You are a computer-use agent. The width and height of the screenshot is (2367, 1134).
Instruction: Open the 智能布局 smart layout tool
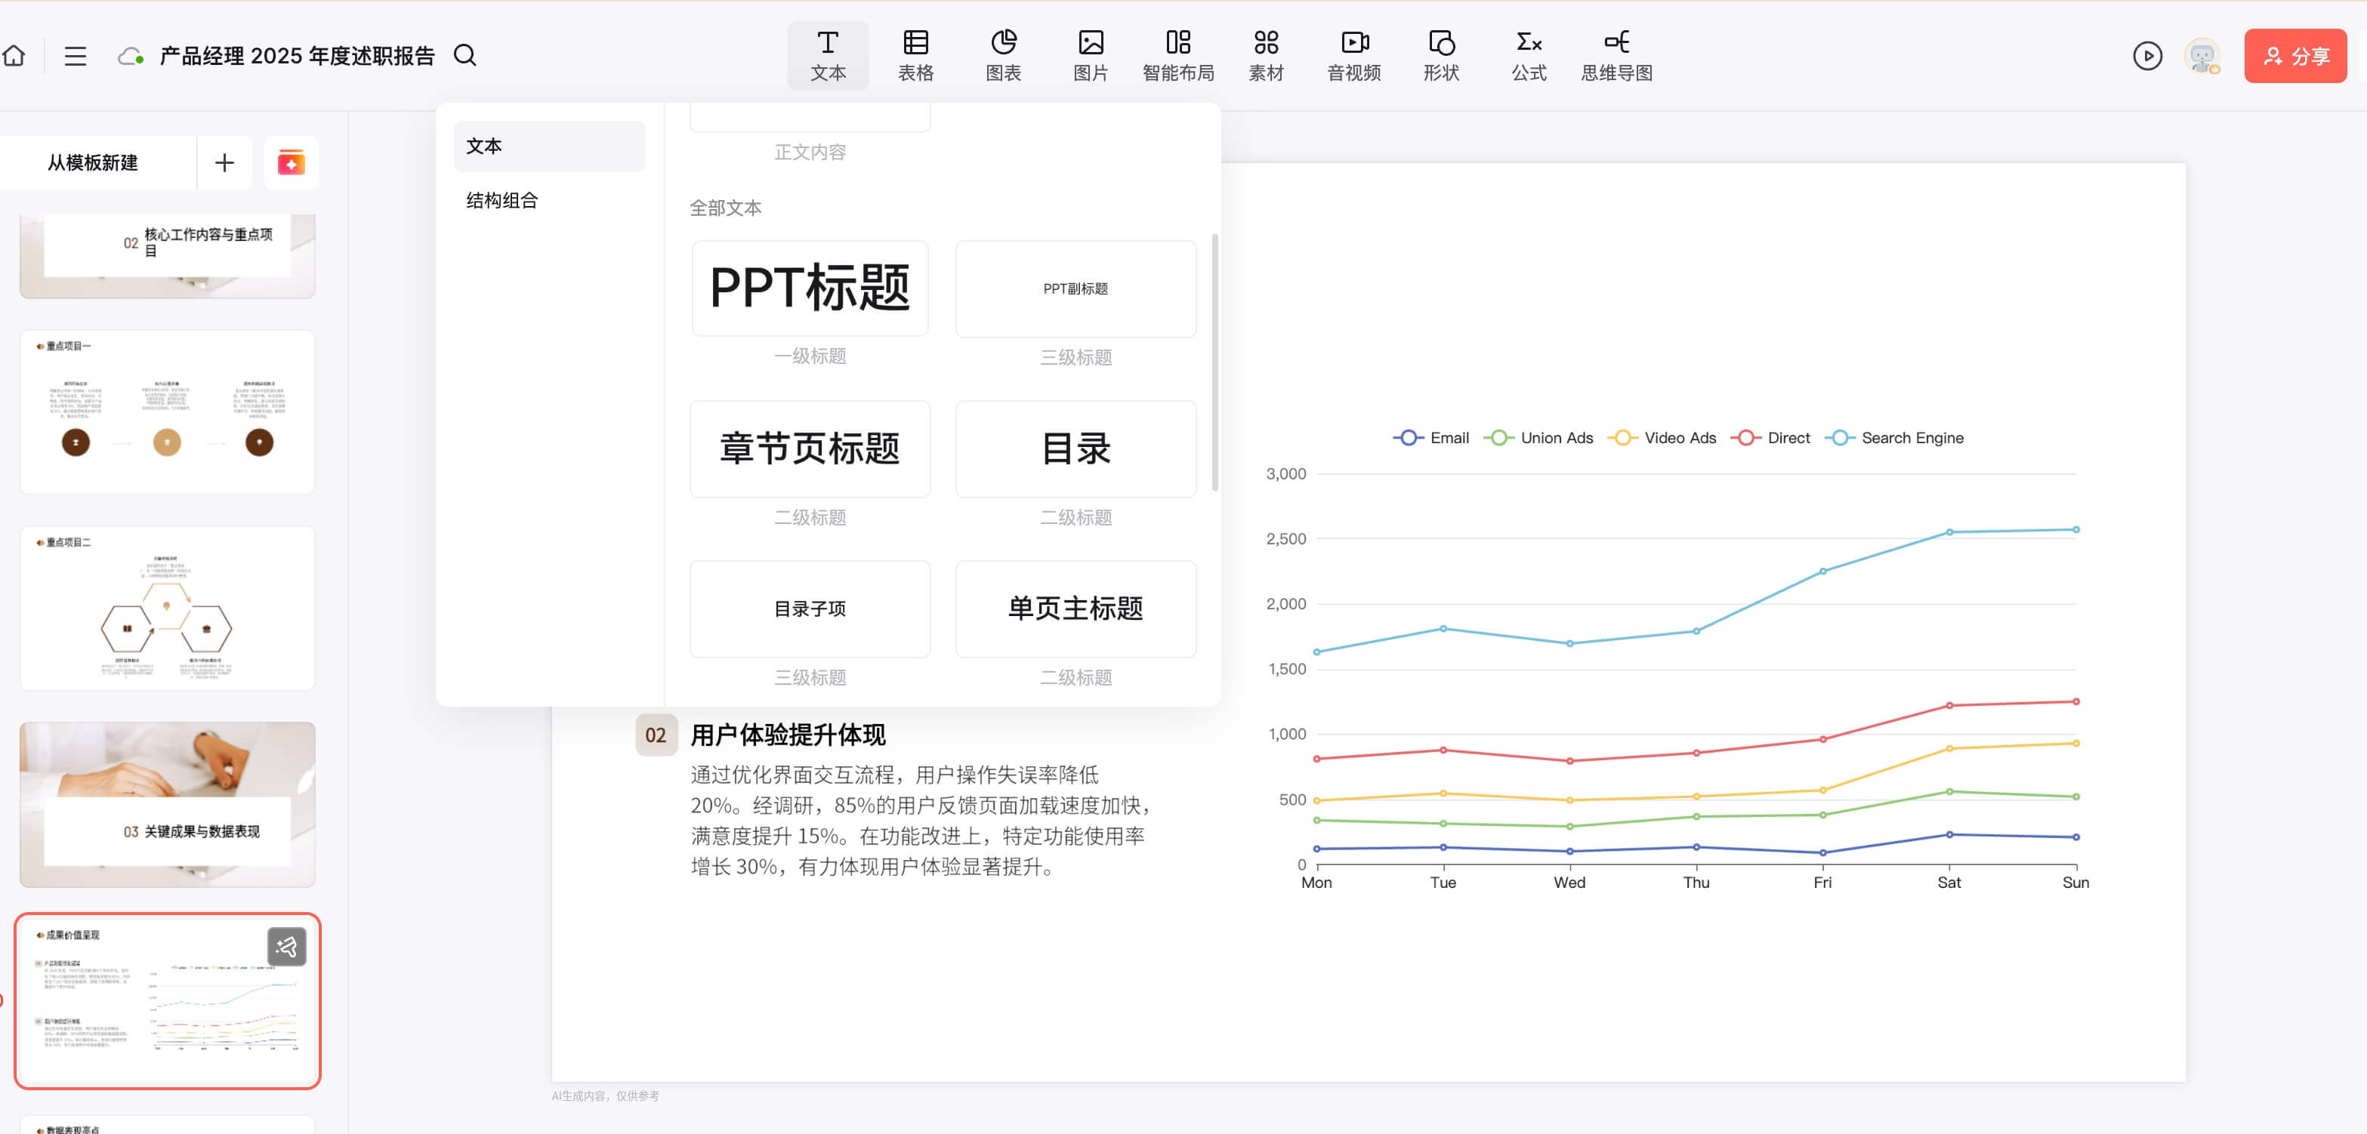pos(1178,56)
